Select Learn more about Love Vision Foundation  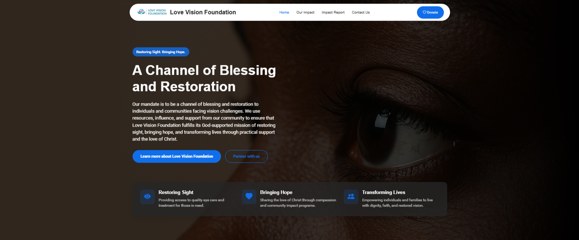pos(177,156)
